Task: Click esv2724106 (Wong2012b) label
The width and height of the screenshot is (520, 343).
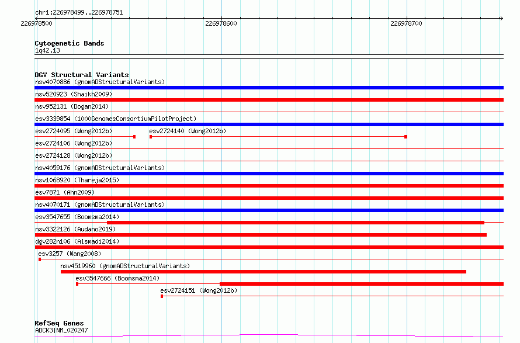Action: (74, 143)
